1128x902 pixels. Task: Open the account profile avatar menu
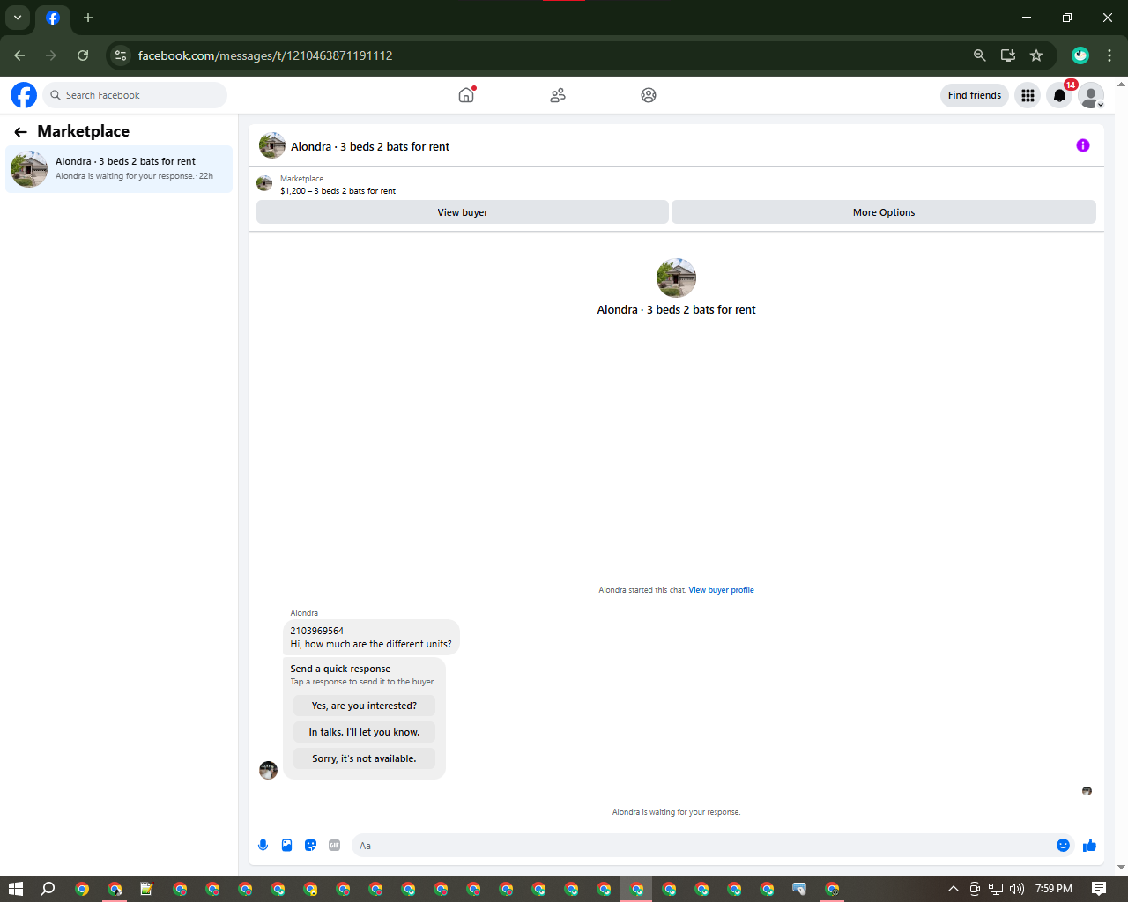[x=1091, y=95]
